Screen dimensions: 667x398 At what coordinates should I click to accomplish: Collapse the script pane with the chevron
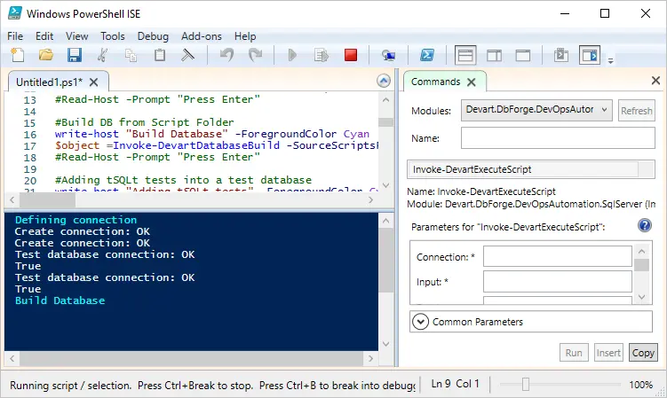point(384,81)
